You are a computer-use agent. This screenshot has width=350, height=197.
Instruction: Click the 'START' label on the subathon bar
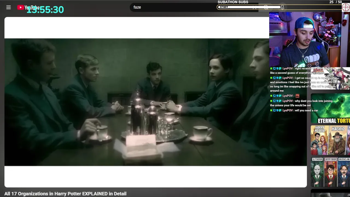224,7
